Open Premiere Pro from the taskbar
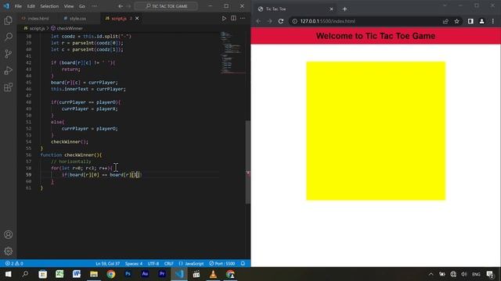Image resolution: width=501 pixels, height=281 pixels. (x=162, y=274)
